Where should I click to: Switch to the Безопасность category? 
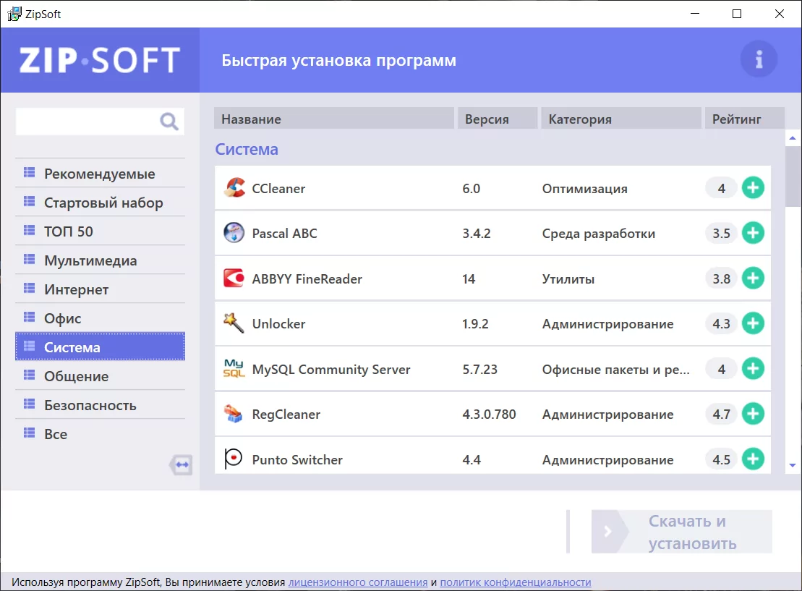coord(101,405)
